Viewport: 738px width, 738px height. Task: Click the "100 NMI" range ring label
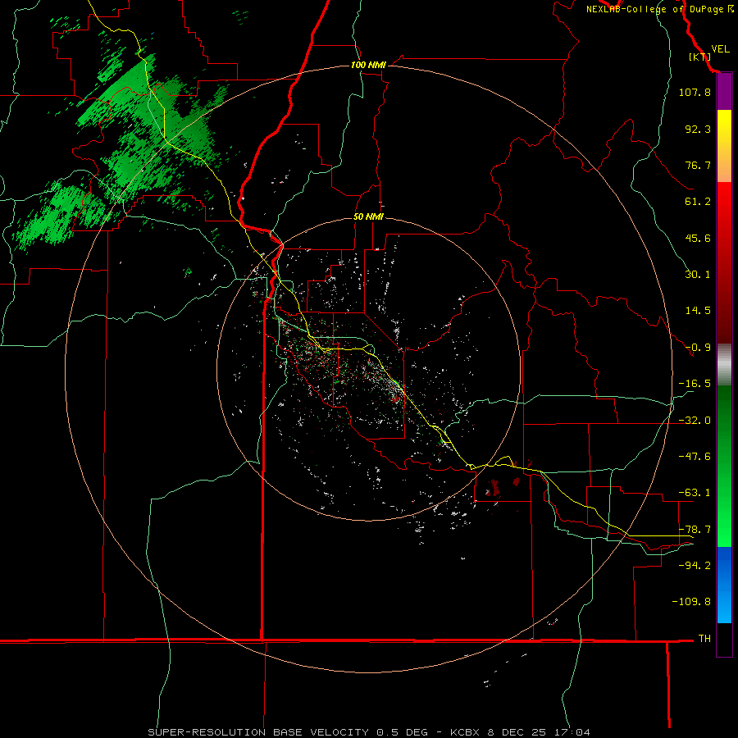(368, 65)
